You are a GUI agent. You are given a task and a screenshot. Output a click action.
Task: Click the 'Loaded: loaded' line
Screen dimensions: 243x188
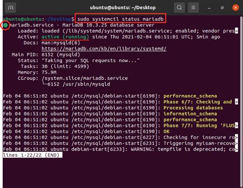click(x=128, y=31)
